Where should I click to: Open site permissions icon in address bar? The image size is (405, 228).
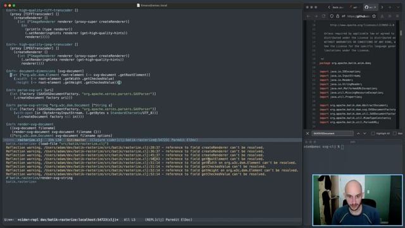pos(344,16)
